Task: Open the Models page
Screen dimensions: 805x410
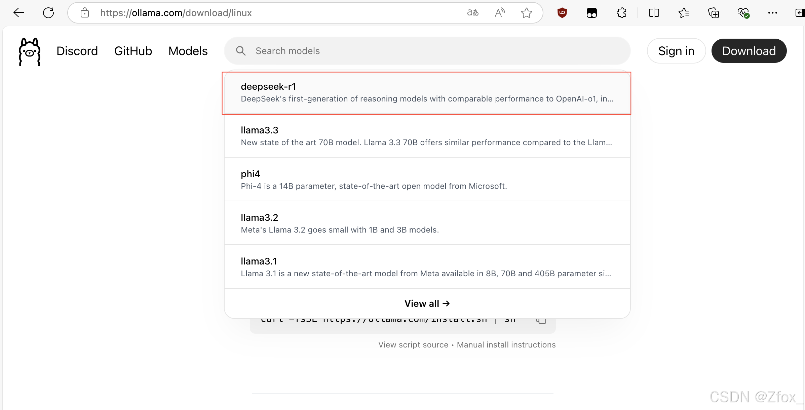Action: click(188, 51)
